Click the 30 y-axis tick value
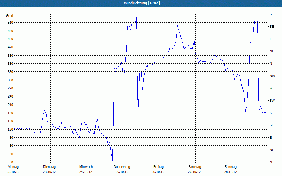The image size is (282, 176). [x=11, y=154]
